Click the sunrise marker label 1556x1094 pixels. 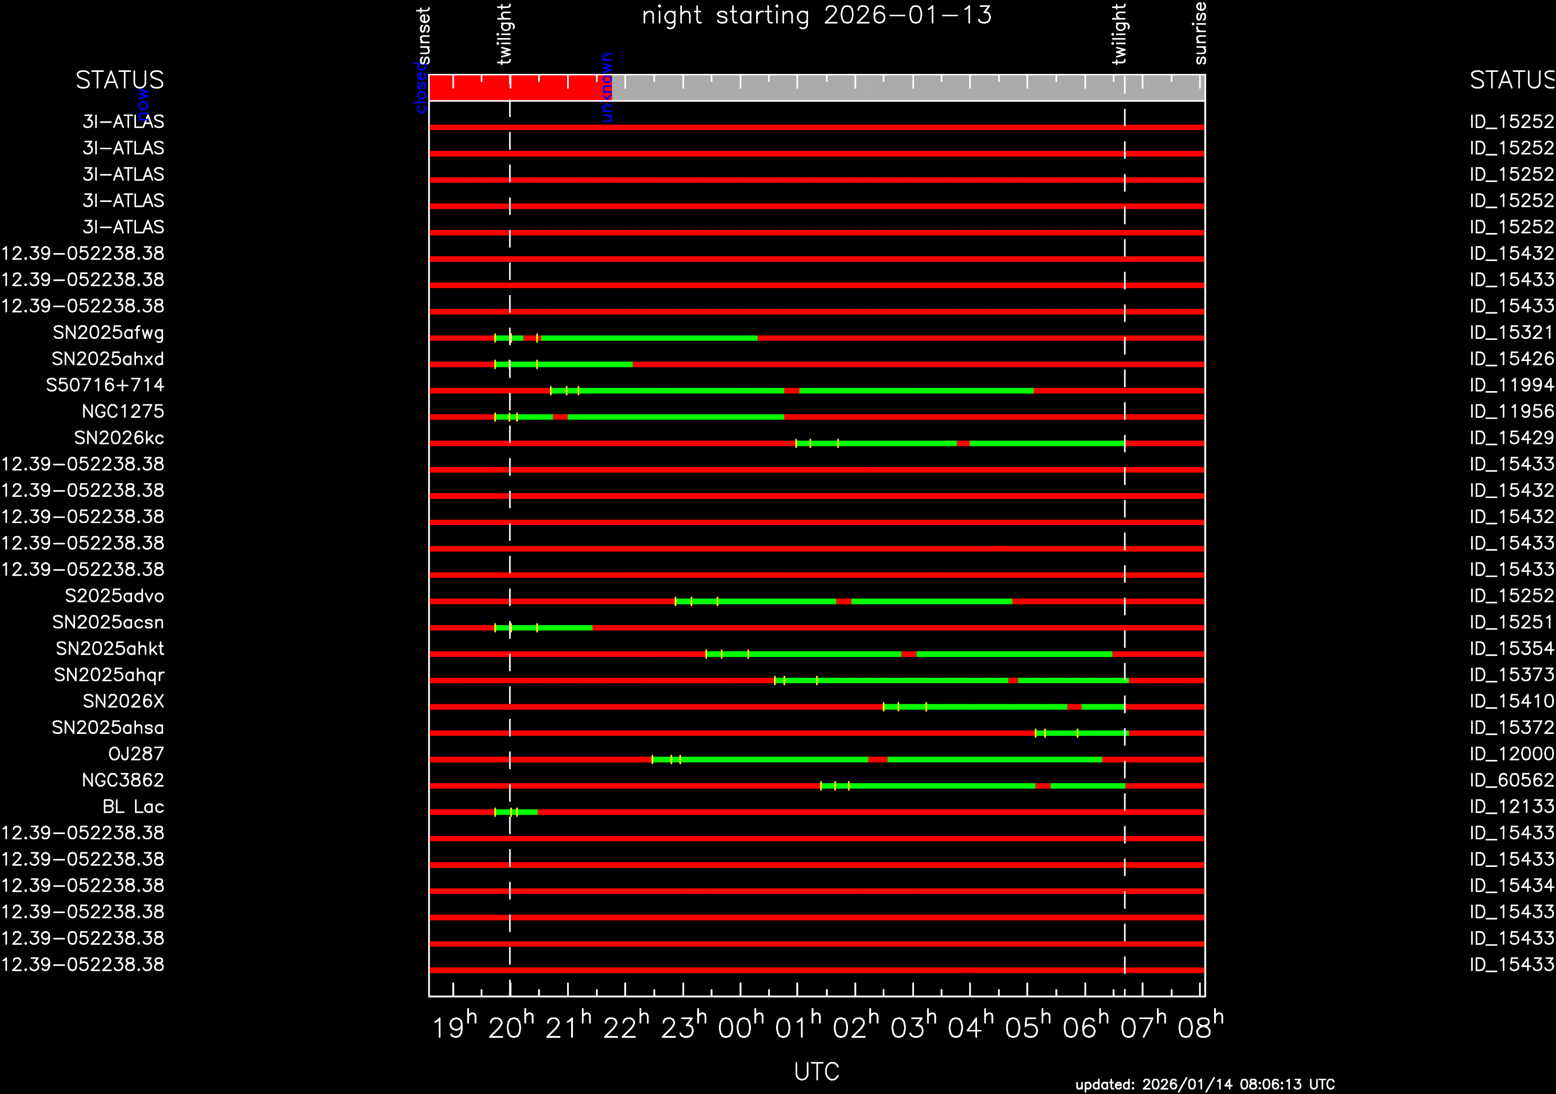(1200, 33)
